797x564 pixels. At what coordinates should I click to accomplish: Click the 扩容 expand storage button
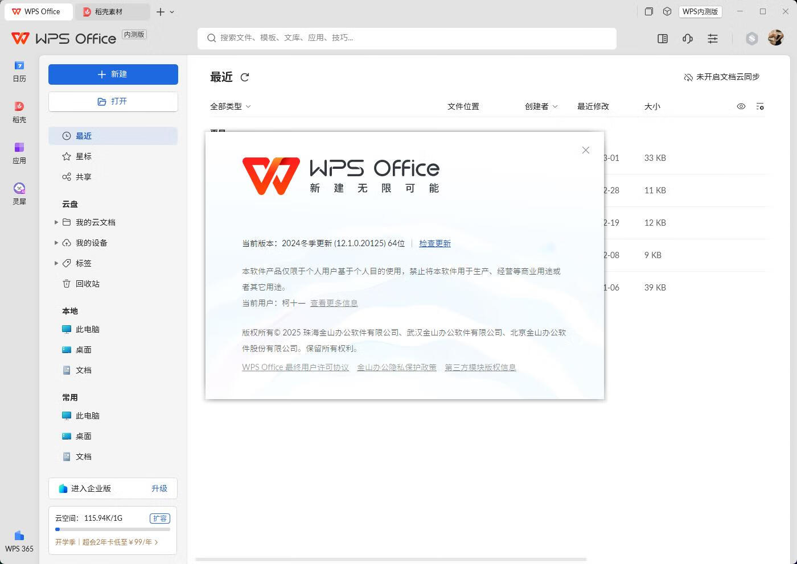coord(160,519)
